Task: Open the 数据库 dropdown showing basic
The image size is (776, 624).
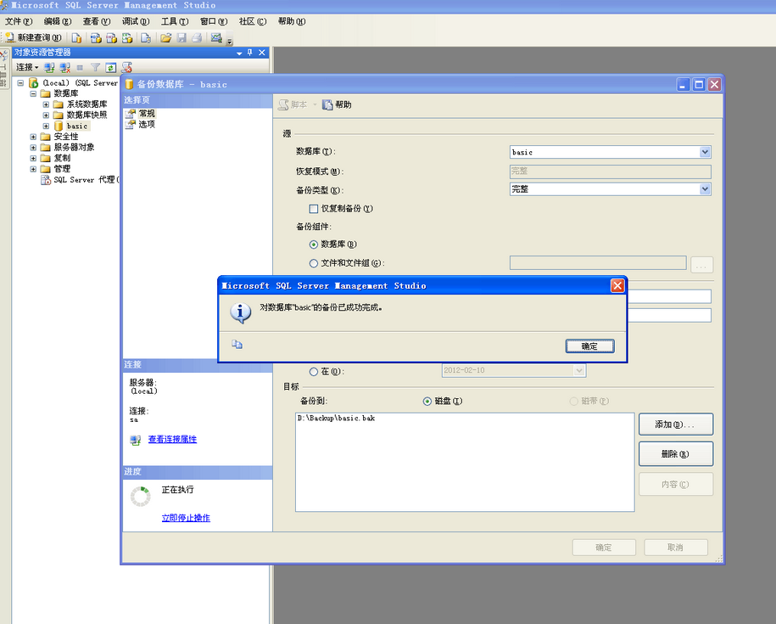Action: point(705,152)
